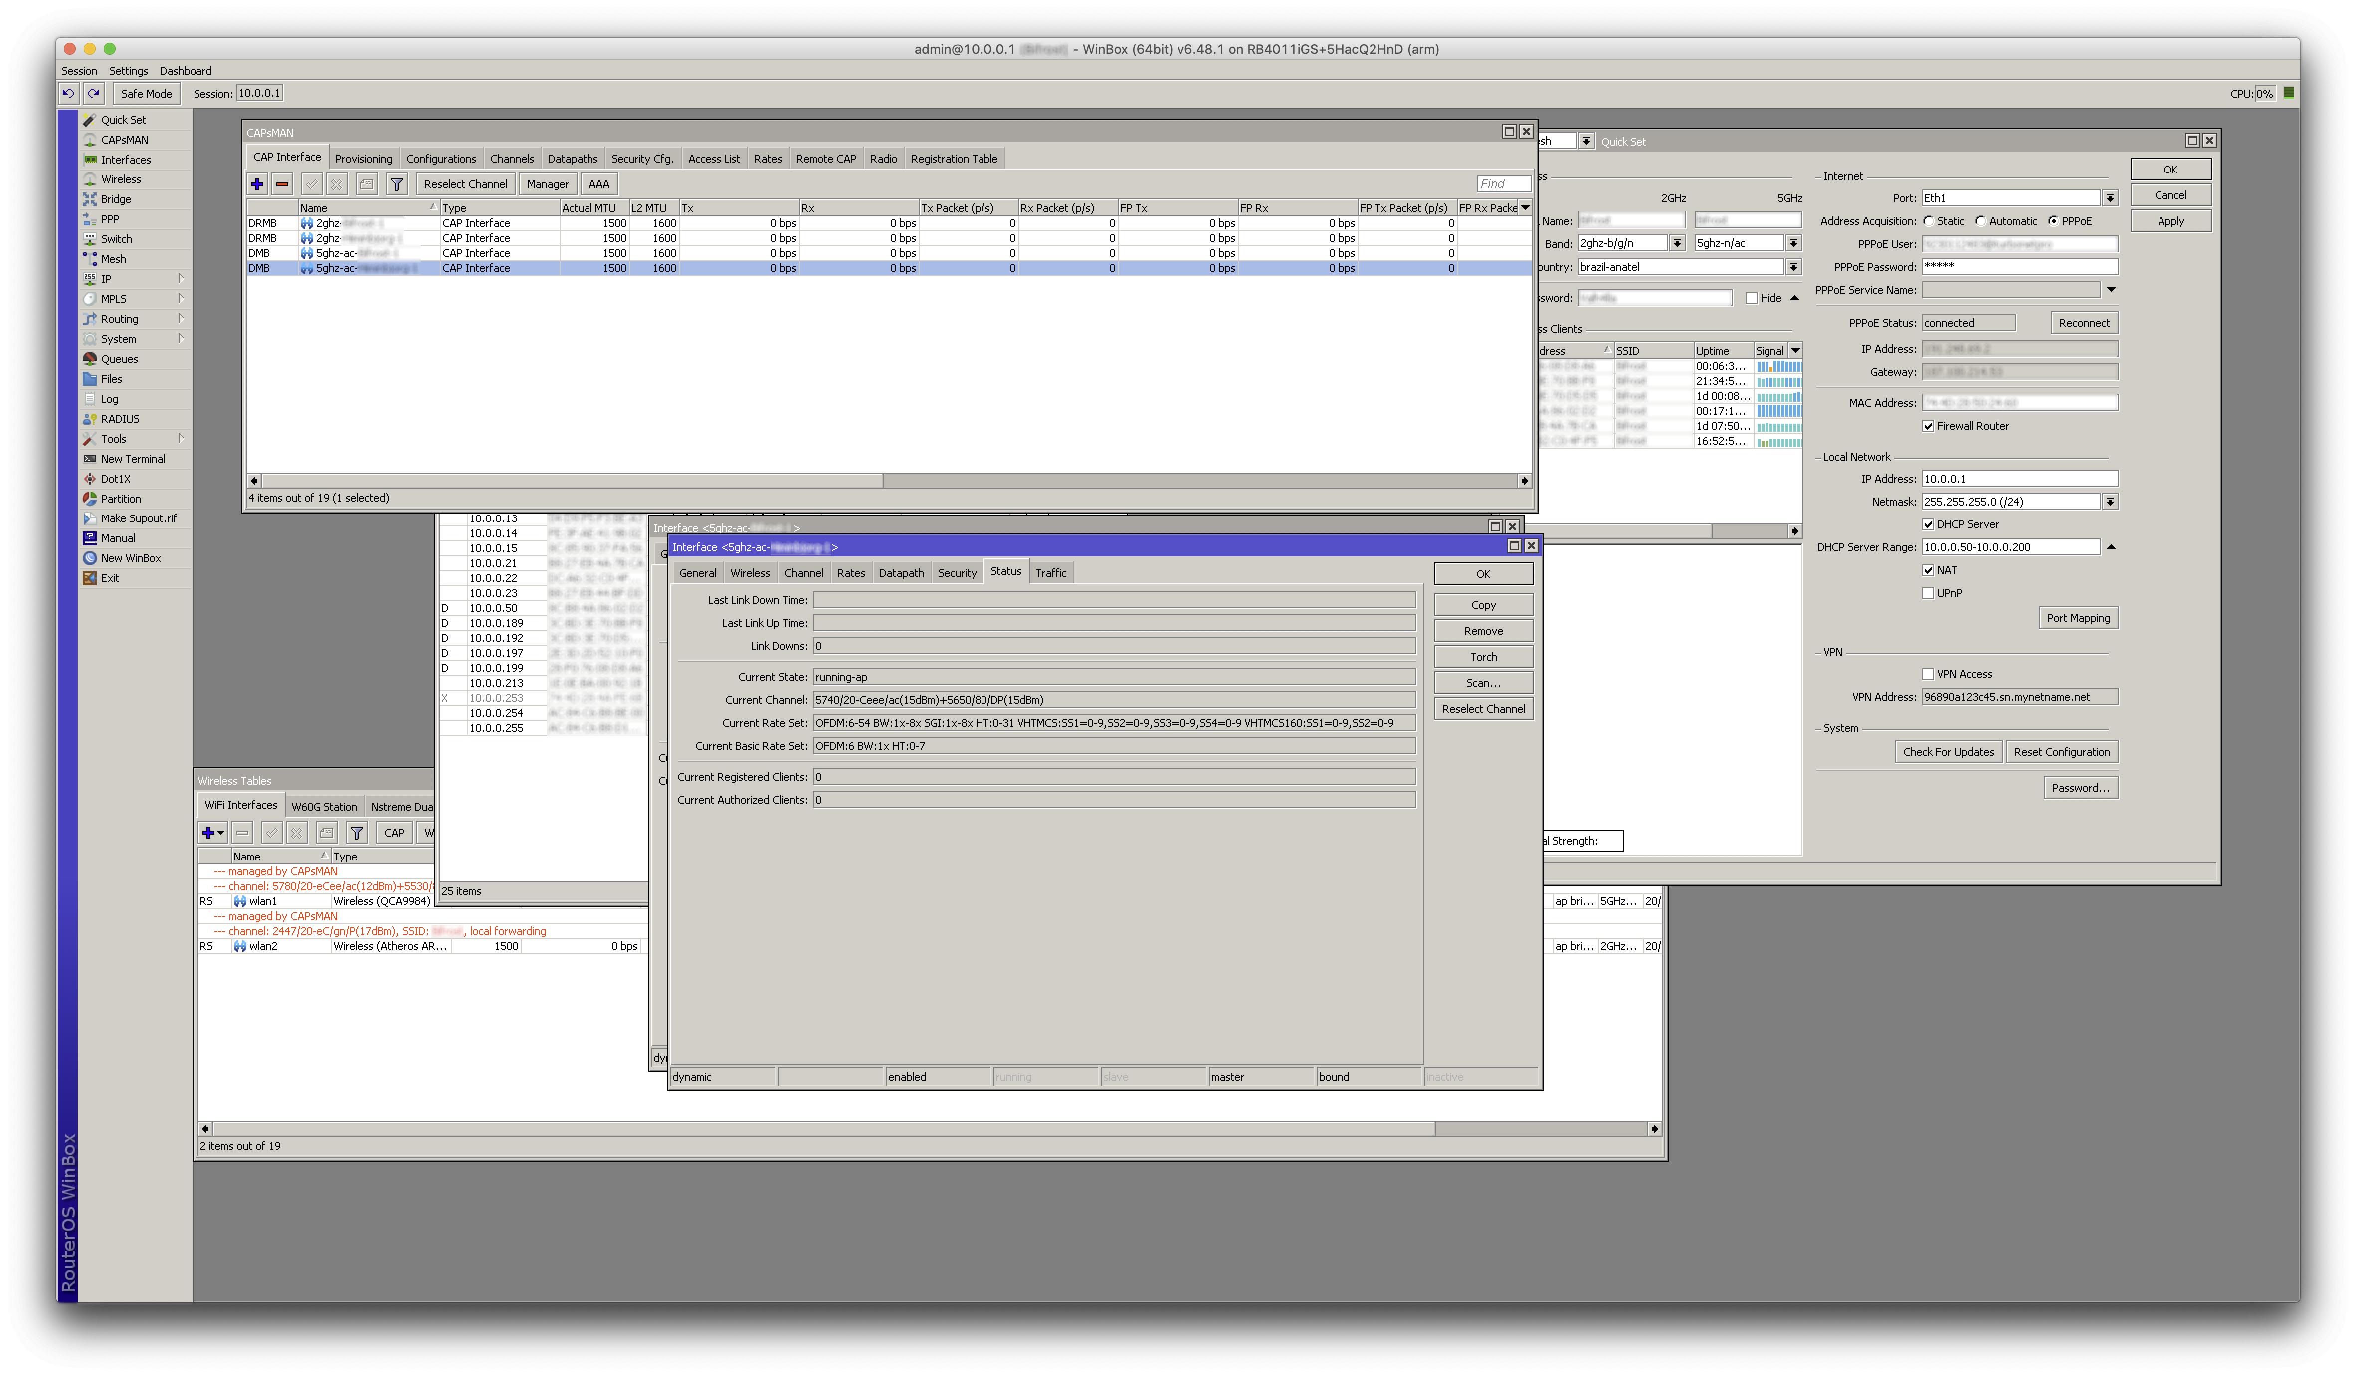The width and height of the screenshot is (2356, 1376).
Task: Click the Redo toolbar icon
Action: point(93,93)
